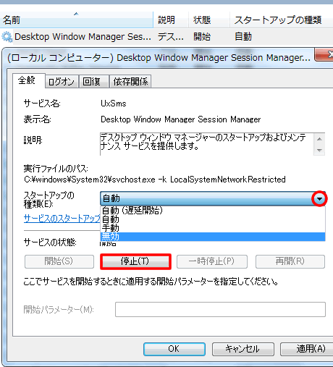Open the スタートアップの種類 dropdown arrow

[x=319, y=199]
